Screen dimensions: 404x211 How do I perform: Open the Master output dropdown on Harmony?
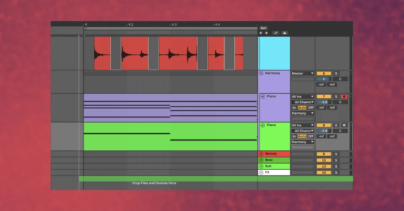tap(303, 74)
